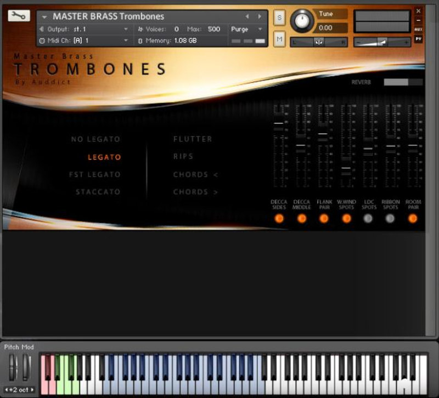Minimize the instrument view with the minus button

pyautogui.click(x=418, y=20)
